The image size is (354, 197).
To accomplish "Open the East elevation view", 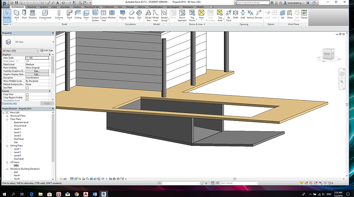I will pos(16,172).
